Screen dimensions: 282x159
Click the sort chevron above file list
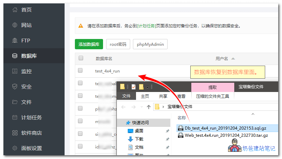tap(253, 114)
